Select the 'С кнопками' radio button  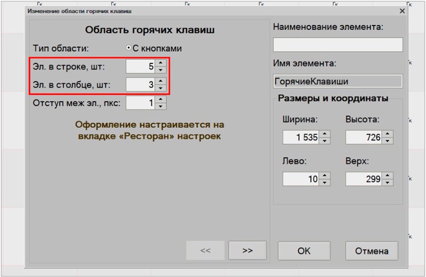tap(128, 48)
